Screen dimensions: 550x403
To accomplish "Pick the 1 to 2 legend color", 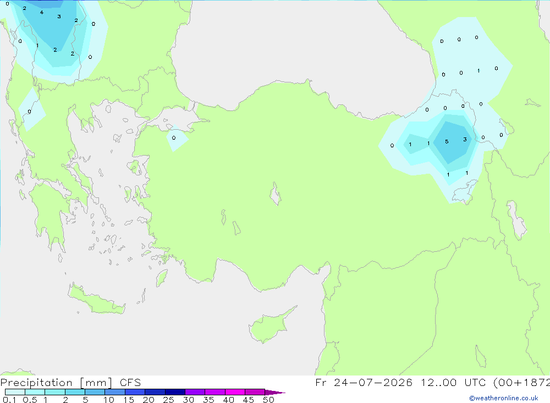I will pos(55,392).
